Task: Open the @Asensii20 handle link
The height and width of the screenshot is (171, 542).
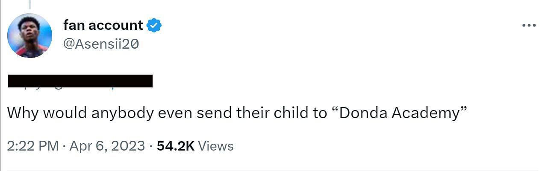Action: (x=101, y=43)
